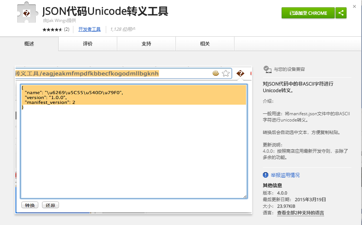Click the (2) review count
The width and height of the screenshot is (362, 225).
pyautogui.click(x=67, y=29)
